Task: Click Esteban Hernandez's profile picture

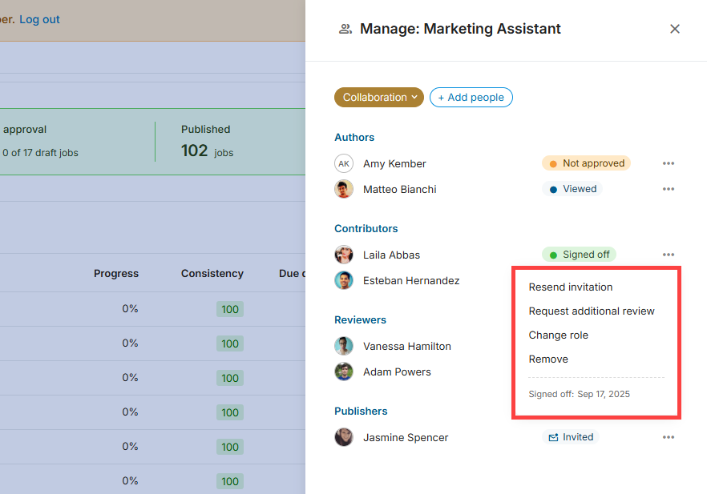Action: coord(344,281)
